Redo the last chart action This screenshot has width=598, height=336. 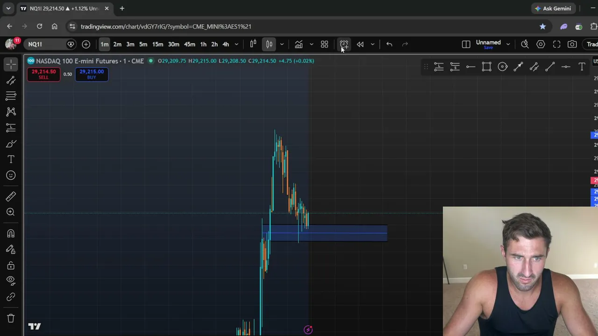405,44
